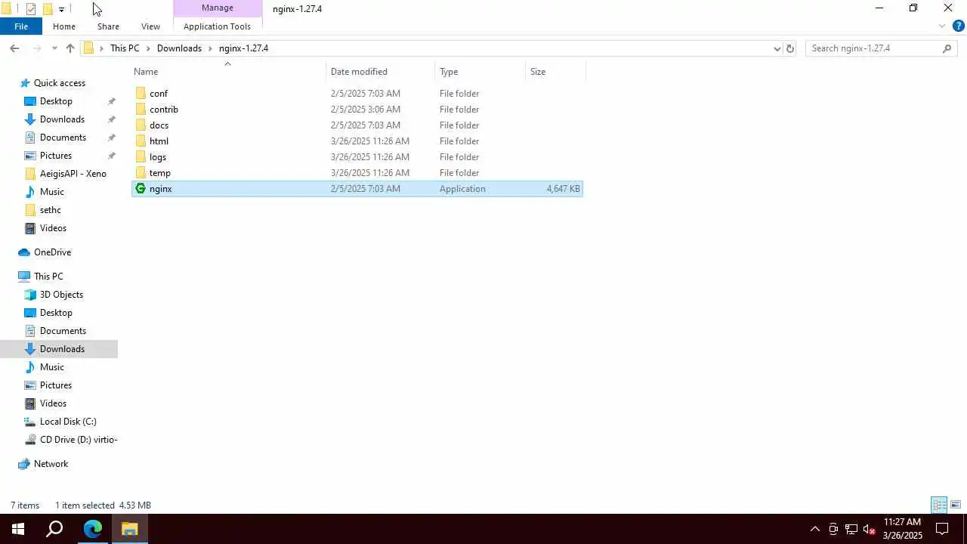Open the View ribbon tab
The height and width of the screenshot is (544, 967).
pos(150,26)
